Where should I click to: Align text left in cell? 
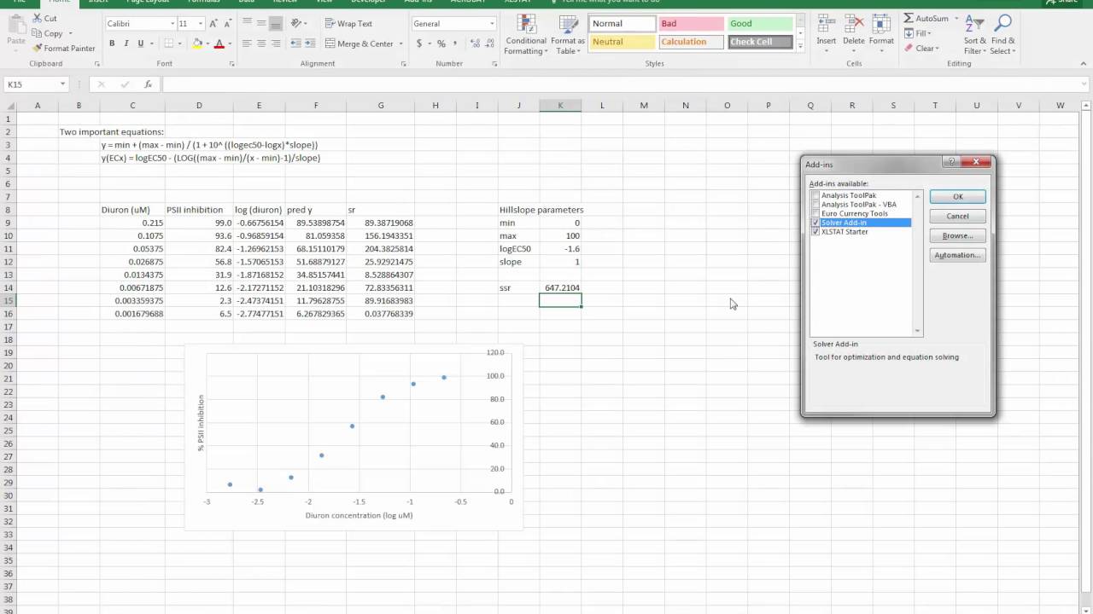pos(247,43)
